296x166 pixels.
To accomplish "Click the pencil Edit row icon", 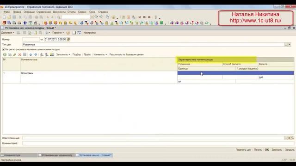I will 14,54.
